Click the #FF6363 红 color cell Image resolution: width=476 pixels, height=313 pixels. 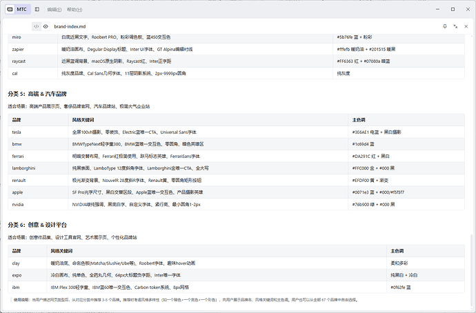(x=399, y=61)
